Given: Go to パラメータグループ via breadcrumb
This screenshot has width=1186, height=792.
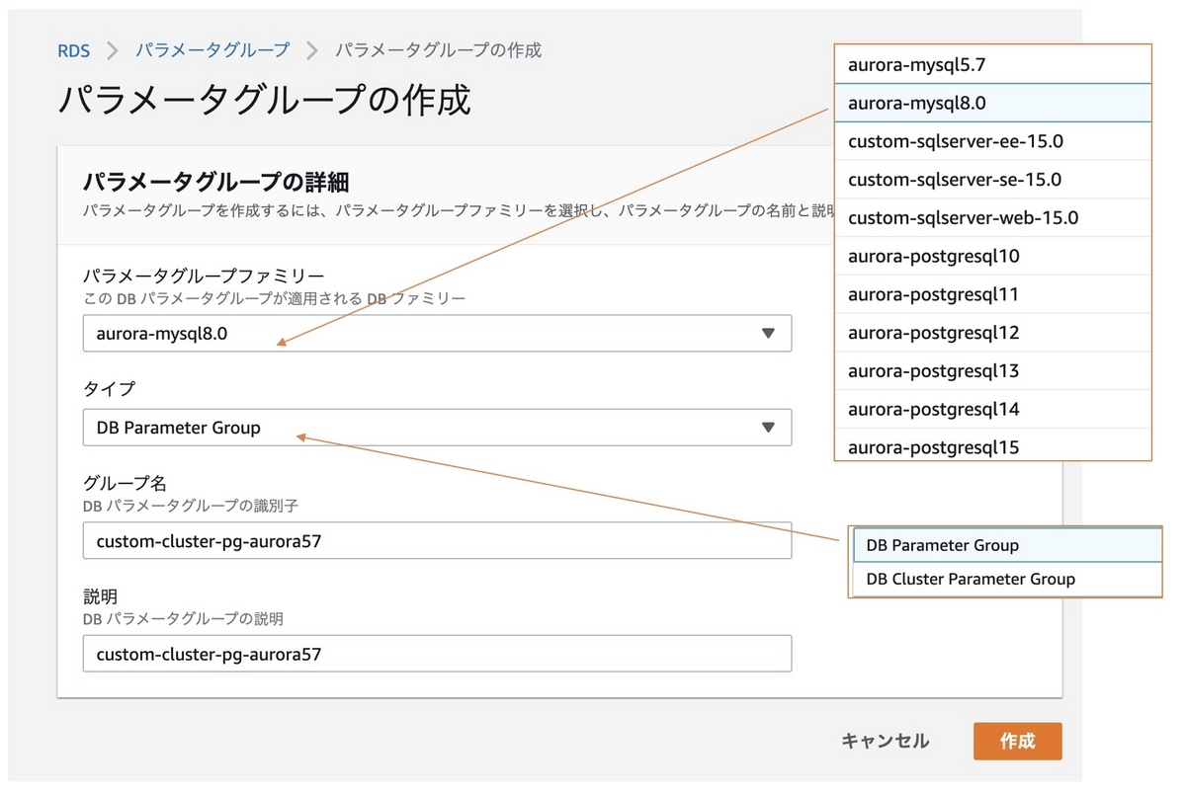Looking at the screenshot, I should pyautogui.click(x=213, y=49).
